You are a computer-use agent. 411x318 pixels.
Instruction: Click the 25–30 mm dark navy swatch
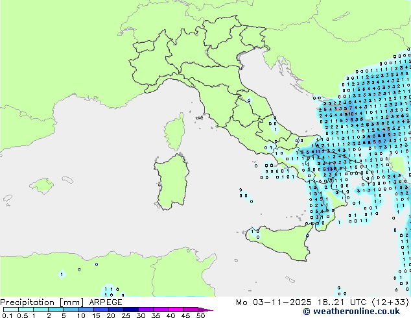point(130,310)
